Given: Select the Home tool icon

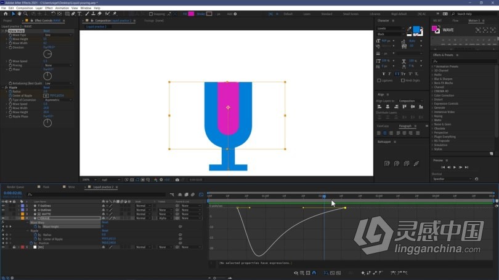Looking at the screenshot, I should (6, 14).
